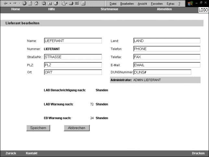The width and height of the screenshot is (209, 157).
Task: Click the 72 hours value
Action: tap(92, 104)
